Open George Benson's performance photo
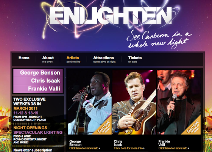The image size is (212, 152). [x=90, y=102]
